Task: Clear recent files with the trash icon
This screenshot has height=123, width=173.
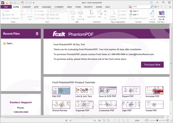Action: click(37, 34)
